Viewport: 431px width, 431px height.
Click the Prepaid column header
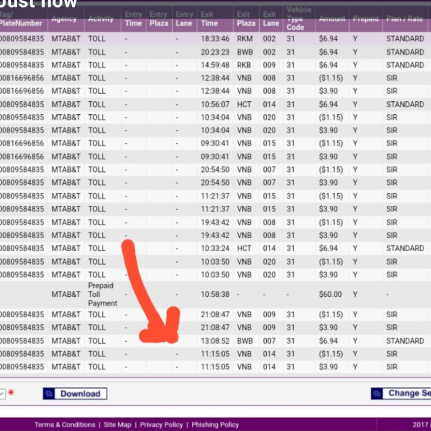[x=366, y=19]
